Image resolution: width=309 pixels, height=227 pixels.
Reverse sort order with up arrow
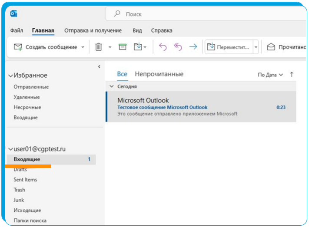point(292,75)
